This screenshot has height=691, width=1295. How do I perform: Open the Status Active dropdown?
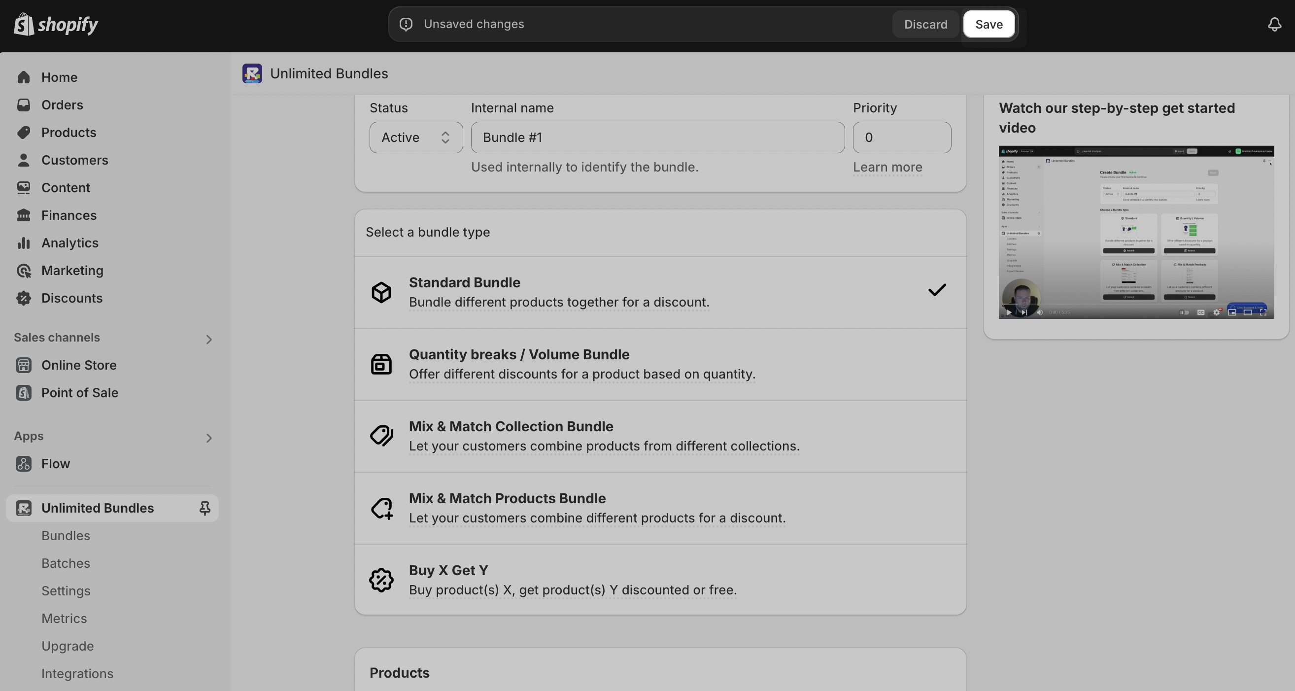416,138
